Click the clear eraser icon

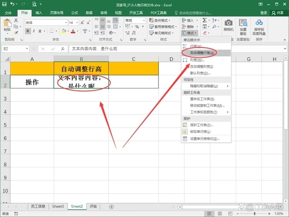(205, 33)
